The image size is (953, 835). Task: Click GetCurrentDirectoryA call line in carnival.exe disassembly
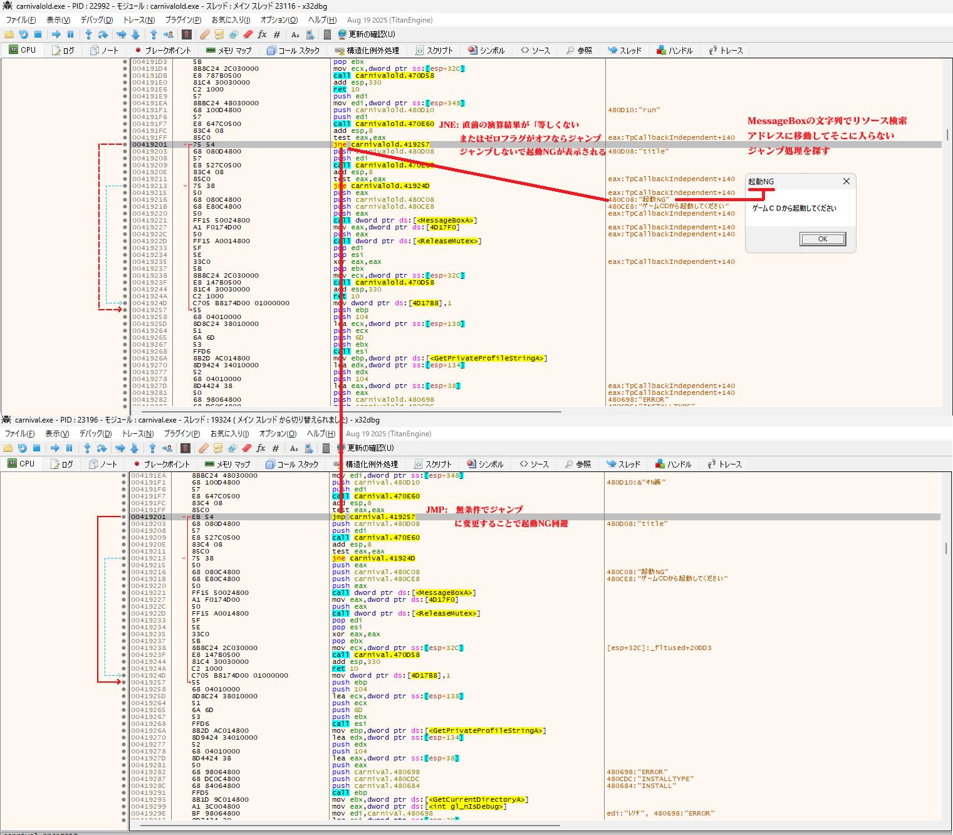coord(430,800)
